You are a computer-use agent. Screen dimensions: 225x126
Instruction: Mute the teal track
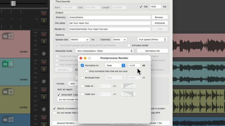44,62
